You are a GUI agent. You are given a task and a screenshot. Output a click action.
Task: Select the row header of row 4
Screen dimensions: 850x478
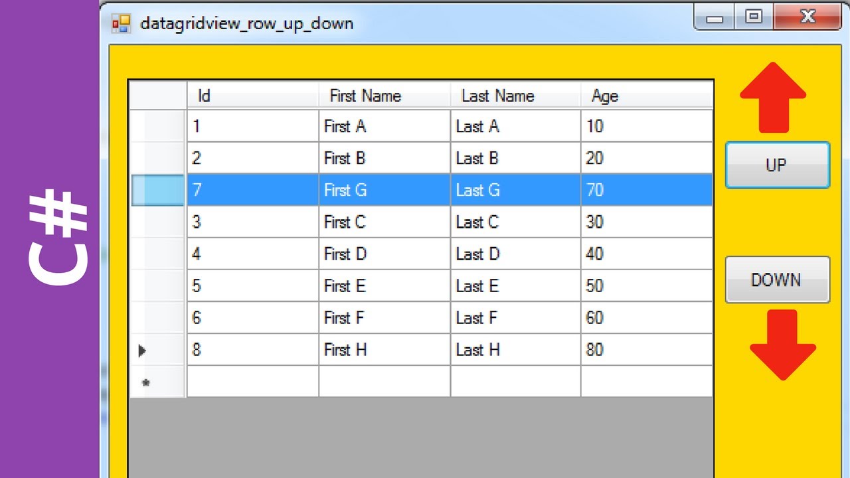[158, 254]
